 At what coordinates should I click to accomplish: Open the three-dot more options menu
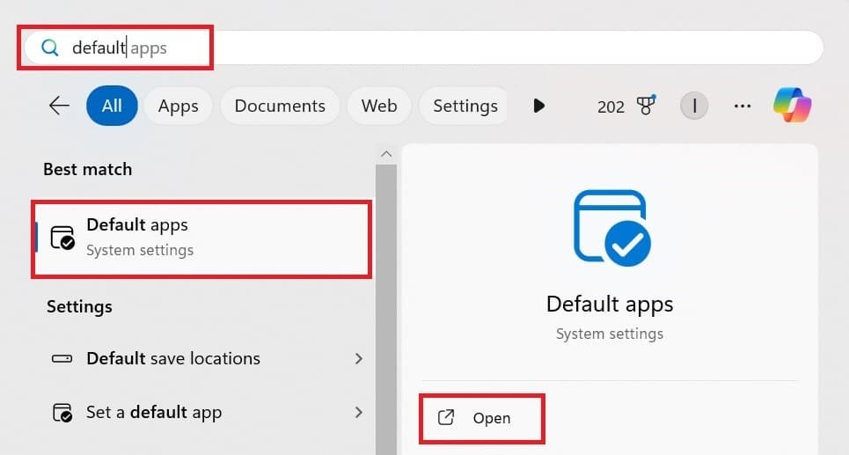coord(742,106)
